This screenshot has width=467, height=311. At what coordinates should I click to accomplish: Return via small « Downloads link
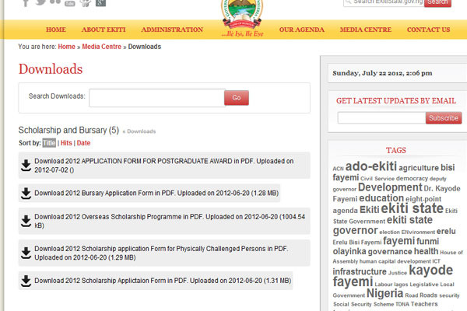coord(139,131)
